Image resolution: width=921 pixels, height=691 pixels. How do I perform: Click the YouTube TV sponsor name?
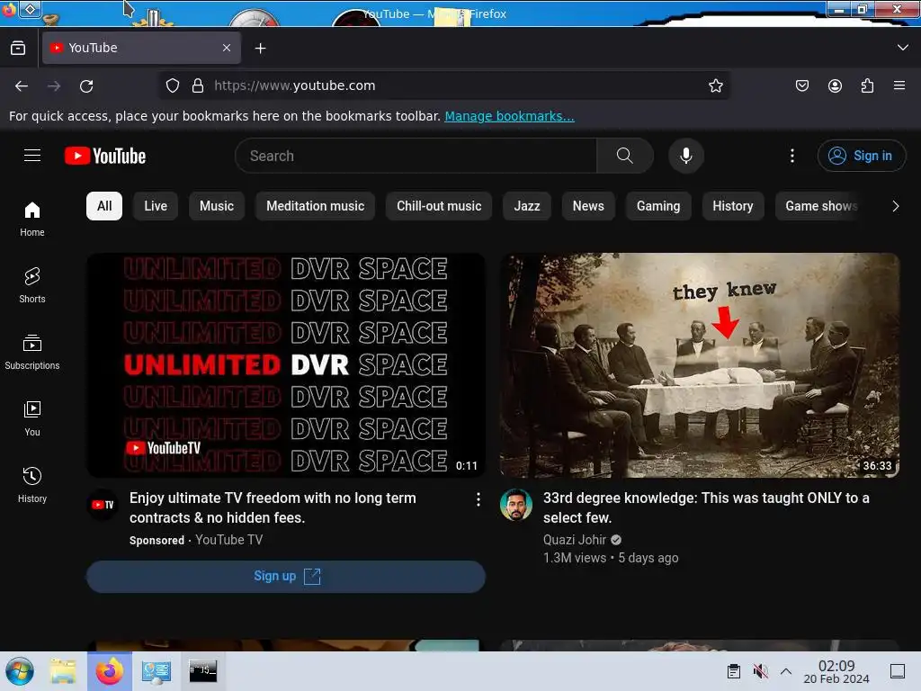[229, 540]
